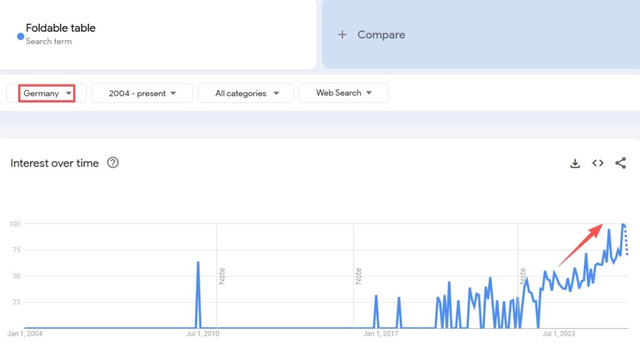Screen dimensions: 640x357
Task: Select the blue dot beside Foldable table
Action: tap(21, 36)
